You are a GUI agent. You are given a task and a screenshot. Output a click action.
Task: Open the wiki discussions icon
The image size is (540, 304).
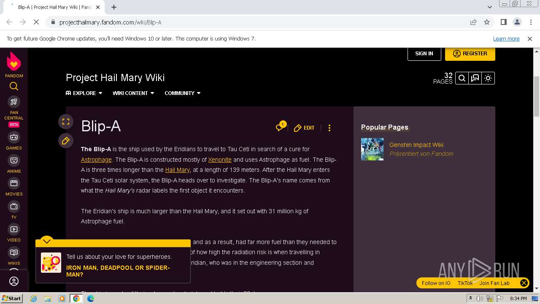coord(475,78)
